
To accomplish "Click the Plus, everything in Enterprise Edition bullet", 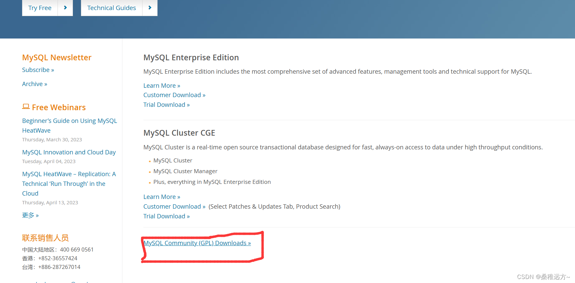I will point(212,182).
